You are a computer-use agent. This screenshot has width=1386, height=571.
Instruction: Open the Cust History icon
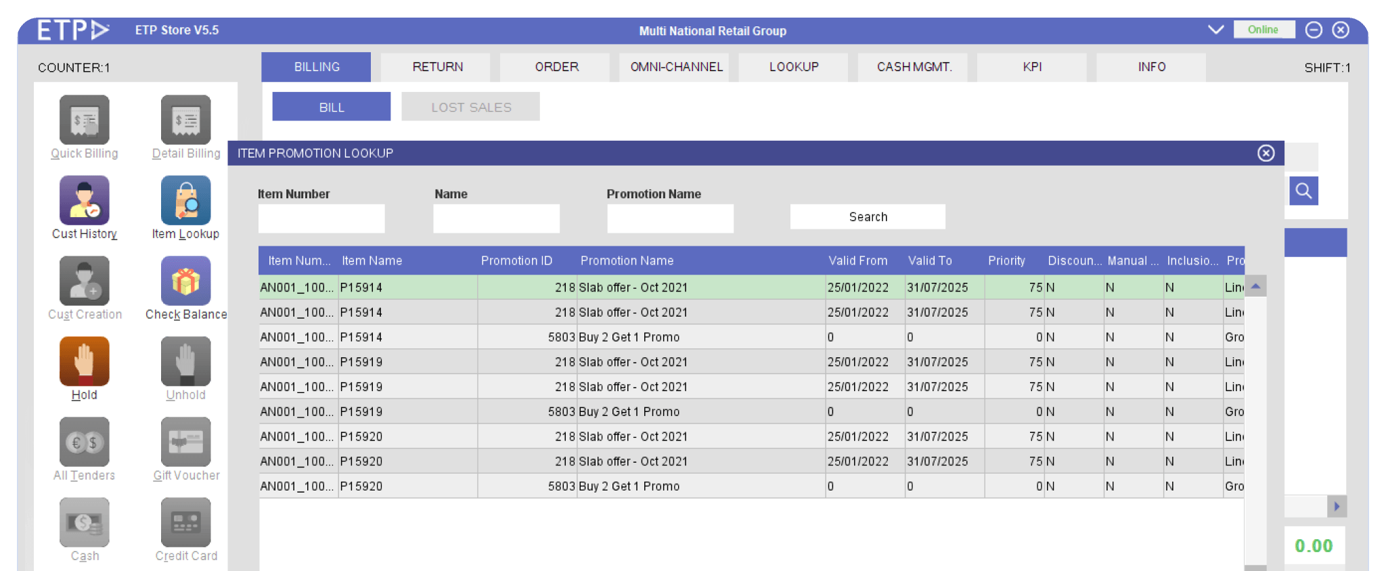[84, 201]
